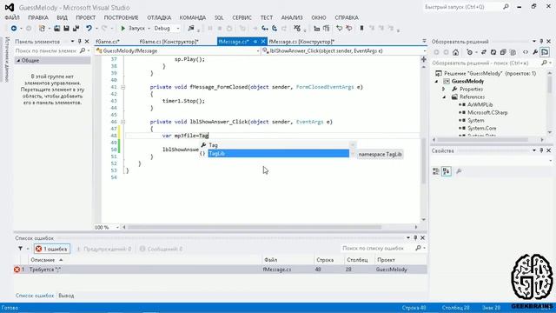This screenshot has height=313, width=556.
Task: Open the ПРАВКА menu
Action: 38,17
